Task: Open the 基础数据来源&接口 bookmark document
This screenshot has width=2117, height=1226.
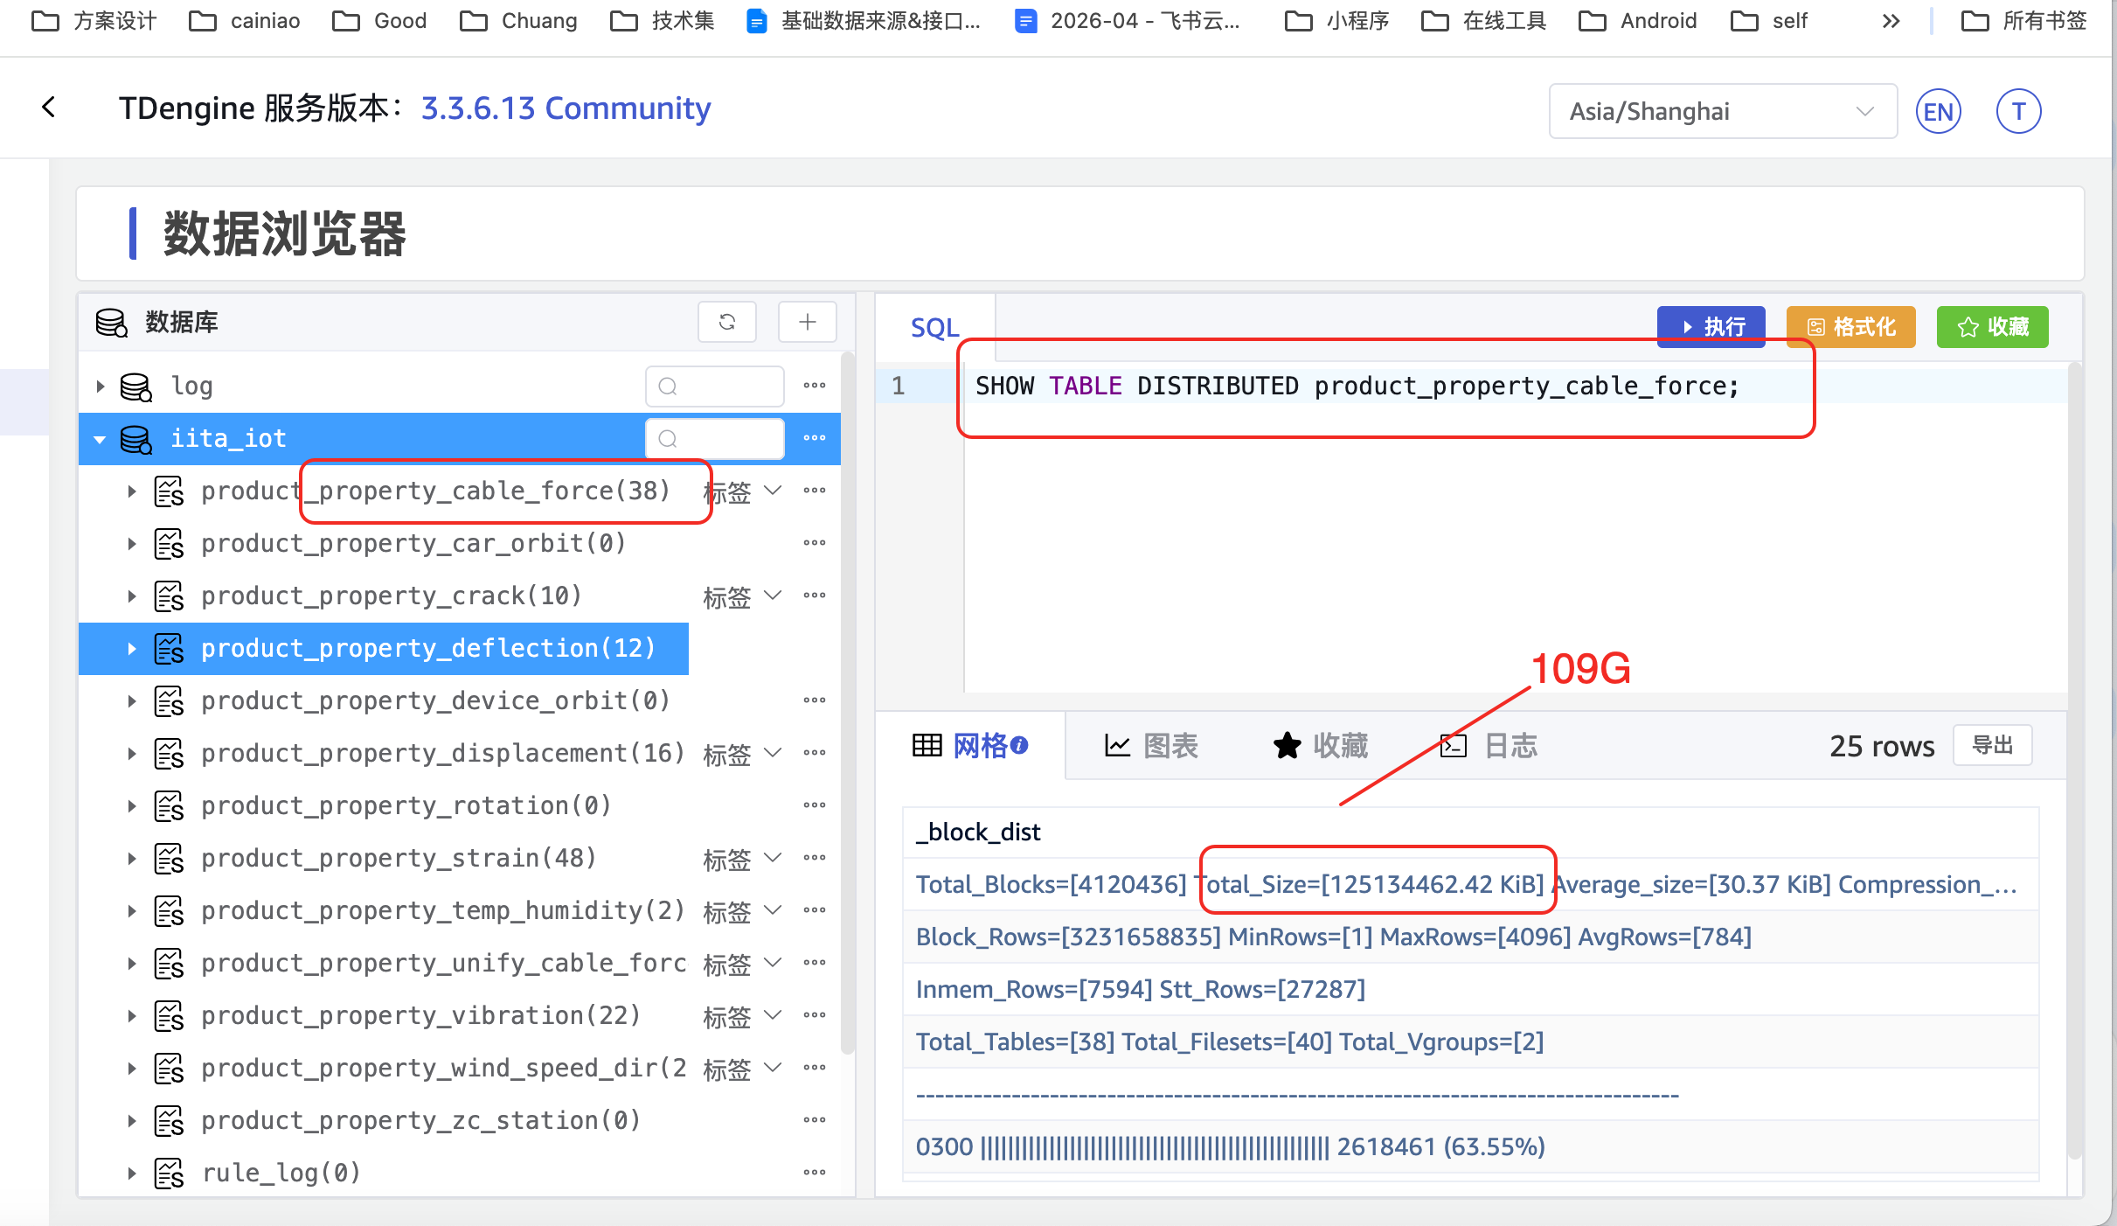Action: coord(864,20)
